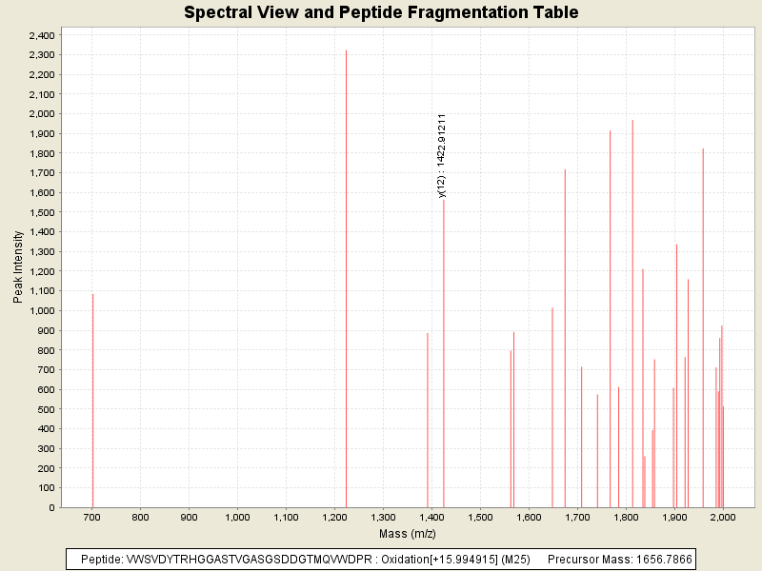The width and height of the screenshot is (762, 571).
Task: Click the 2,400 tick on intensity axis
Action: (42, 35)
